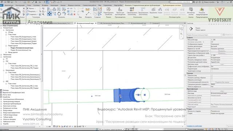The image size is (233, 131).
Task: Collapse the ХВС tree node
Action: tap(4, 82)
